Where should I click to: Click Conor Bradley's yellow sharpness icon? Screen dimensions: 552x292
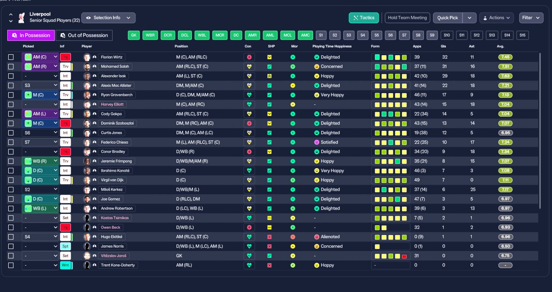point(270,152)
